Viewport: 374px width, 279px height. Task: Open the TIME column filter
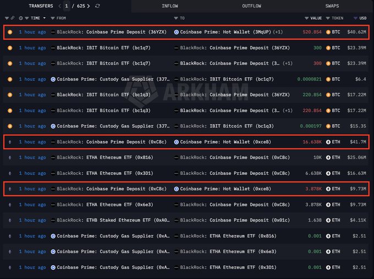pos(27,18)
